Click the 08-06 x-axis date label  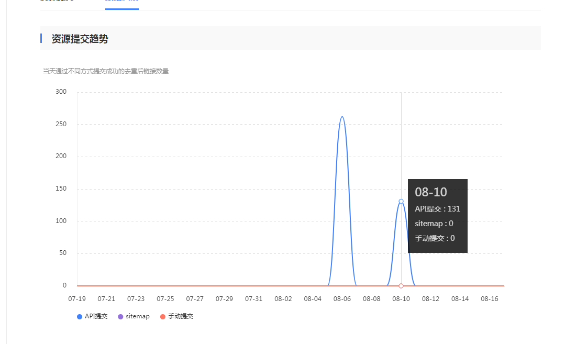(342, 298)
